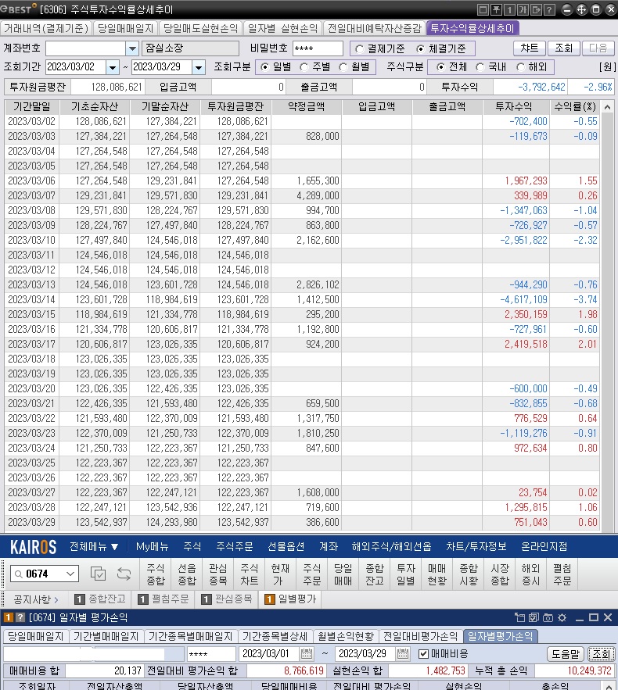Select the 월별 query period radio button
The image size is (618, 690).
coord(344,66)
